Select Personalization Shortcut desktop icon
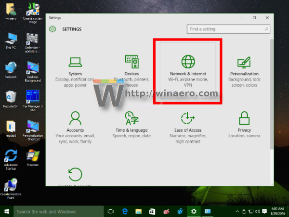 point(33,130)
